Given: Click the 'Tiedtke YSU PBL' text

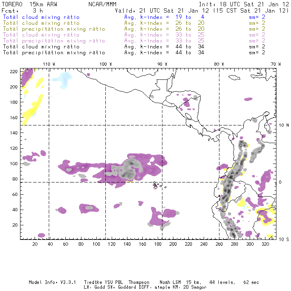Looking at the screenshot, I should point(103,282).
